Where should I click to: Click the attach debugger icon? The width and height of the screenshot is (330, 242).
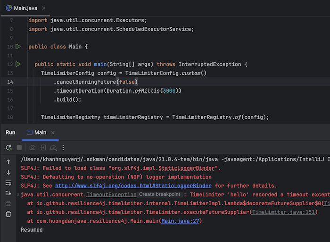[43, 147]
